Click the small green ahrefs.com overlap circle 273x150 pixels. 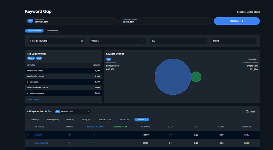click(196, 77)
